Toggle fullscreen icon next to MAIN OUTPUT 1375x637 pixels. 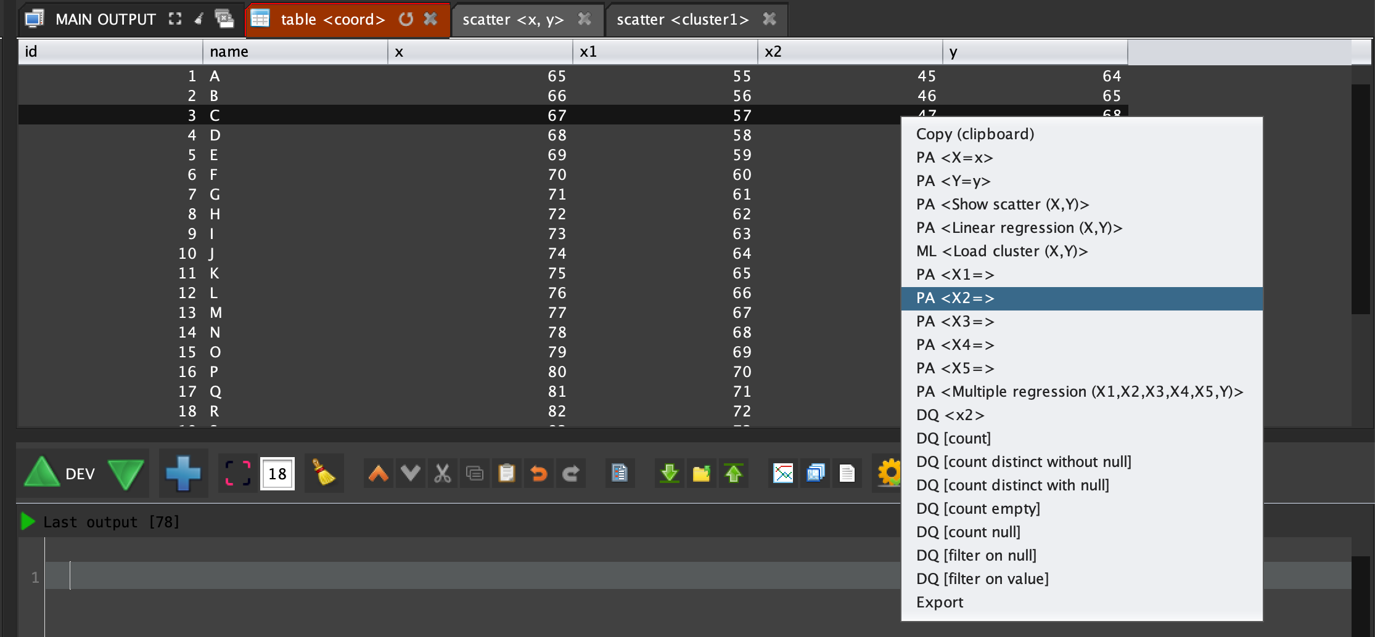point(175,19)
